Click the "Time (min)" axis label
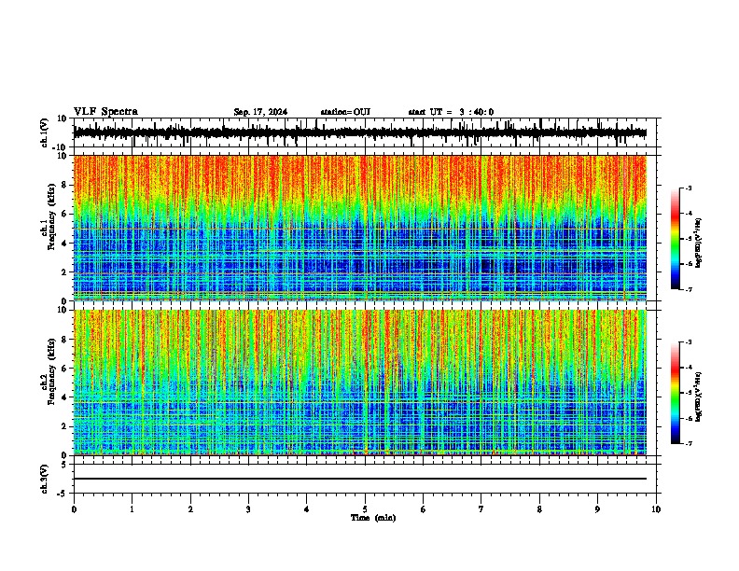Image resolution: width=739 pixels, height=571 pixels. [x=373, y=518]
